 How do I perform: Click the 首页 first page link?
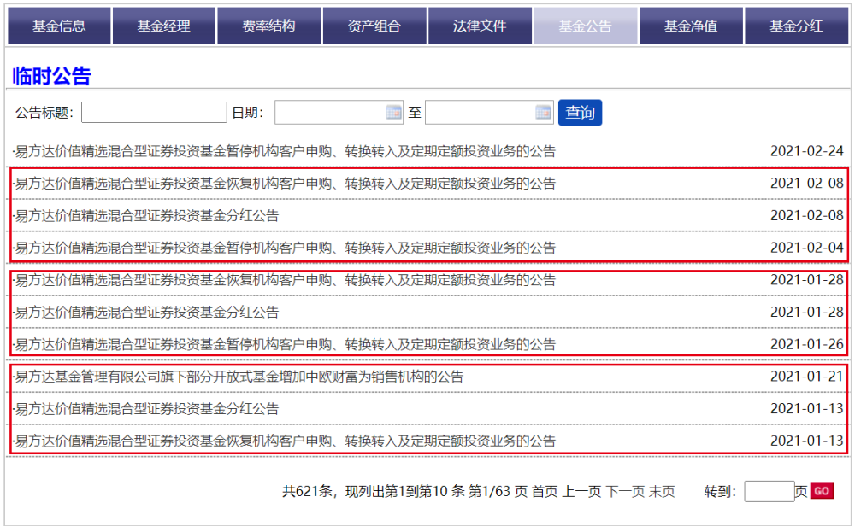click(545, 491)
